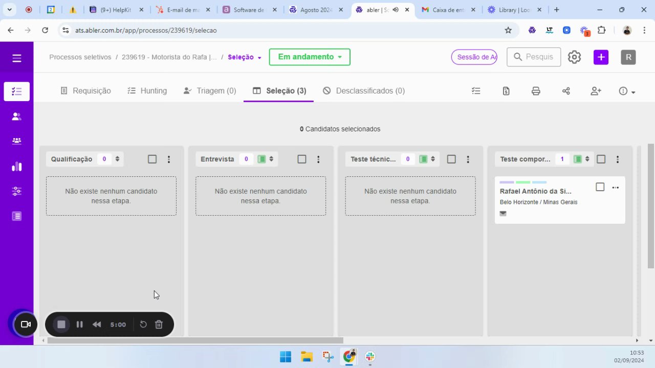Open Teste técnico column three-dot menu
The image size is (655, 368).
pos(468,159)
